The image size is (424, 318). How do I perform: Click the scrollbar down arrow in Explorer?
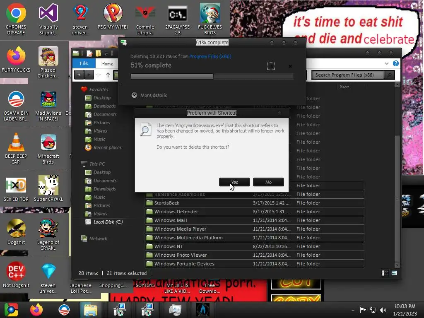point(397,265)
